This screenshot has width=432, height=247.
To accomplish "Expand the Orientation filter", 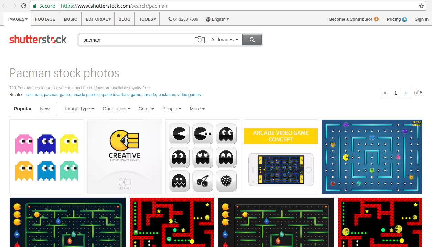I will tap(116, 109).
